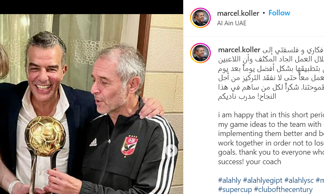324x194 pixels.
Task: Open marcel.koller profile from header username
Action: [238, 13]
